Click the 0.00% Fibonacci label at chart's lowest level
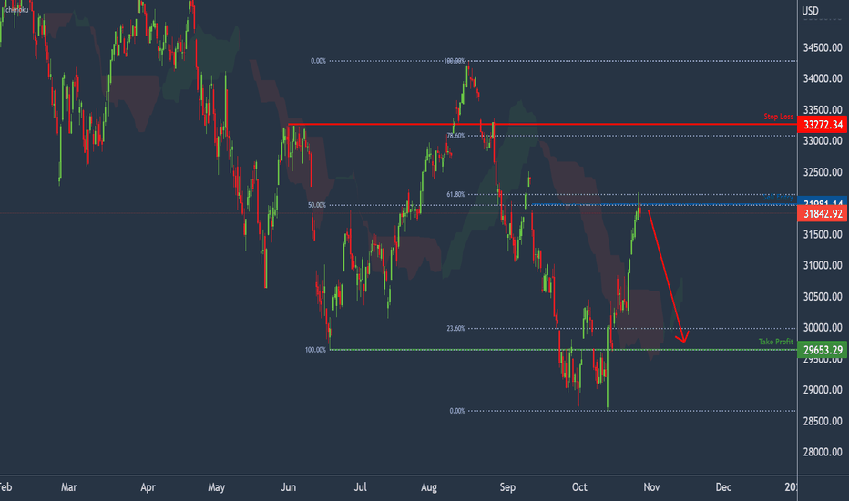 tap(457, 411)
